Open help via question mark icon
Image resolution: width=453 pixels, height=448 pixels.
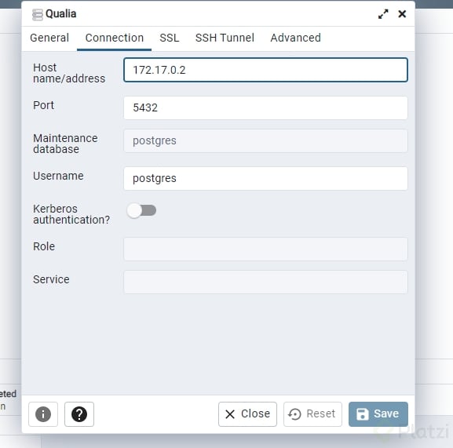click(79, 414)
